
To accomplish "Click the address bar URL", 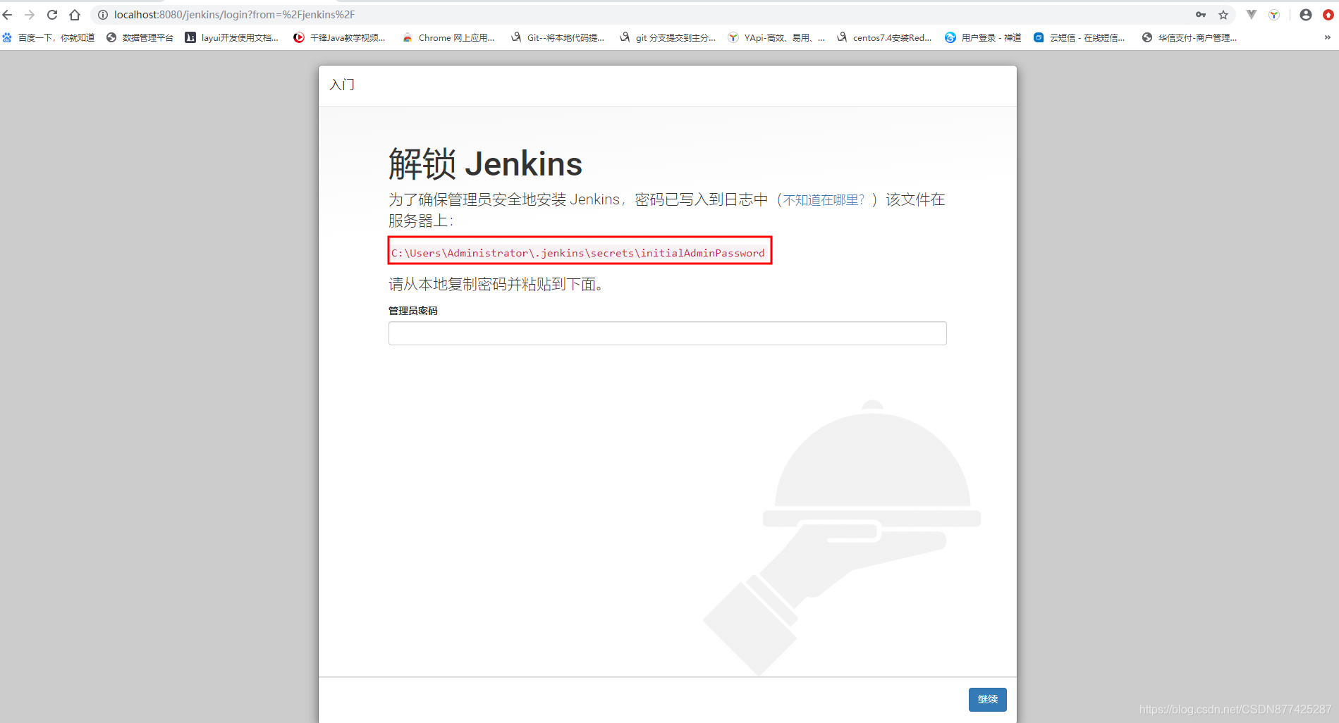I will (x=234, y=15).
